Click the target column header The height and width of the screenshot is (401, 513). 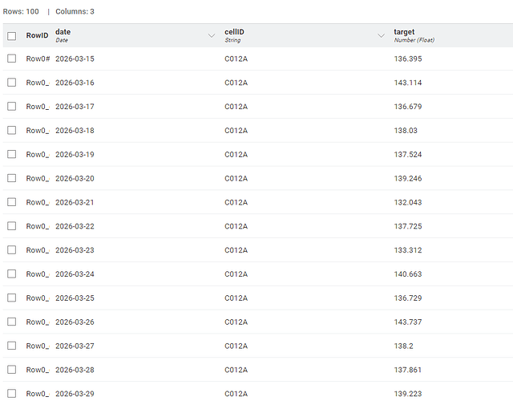404,32
